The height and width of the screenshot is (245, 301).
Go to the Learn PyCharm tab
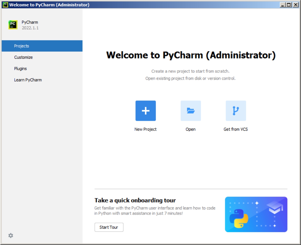(x=28, y=80)
